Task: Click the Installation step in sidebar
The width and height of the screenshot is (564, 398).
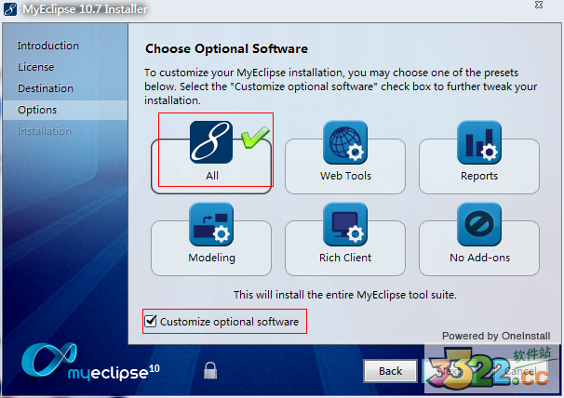Action: [x=44, y=131]
